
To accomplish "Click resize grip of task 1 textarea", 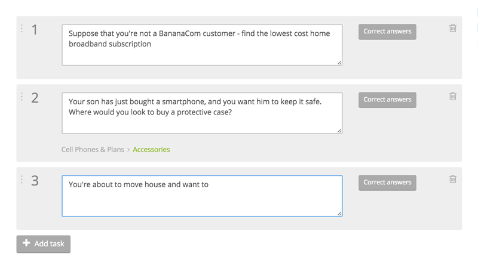I will [x=339, y=63].
